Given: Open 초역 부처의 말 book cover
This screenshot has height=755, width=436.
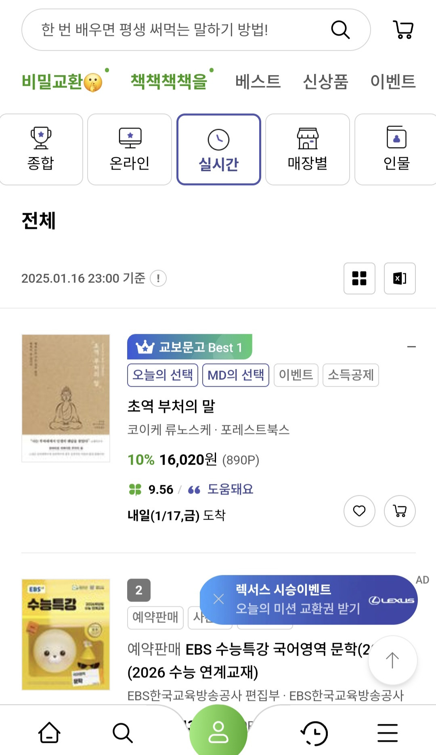Looking at the screenshot, I should (x=66, y=398).
